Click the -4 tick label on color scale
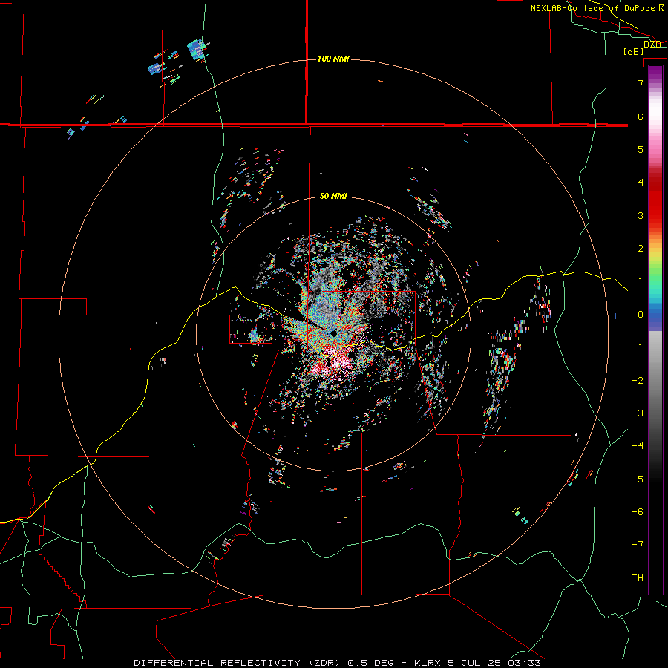The height and width of the screenshot is (668, 668). [638, 446]
